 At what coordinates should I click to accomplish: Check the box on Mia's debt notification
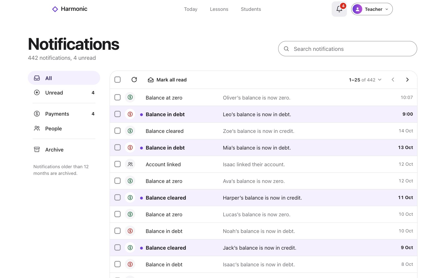(x=118, y=147)
